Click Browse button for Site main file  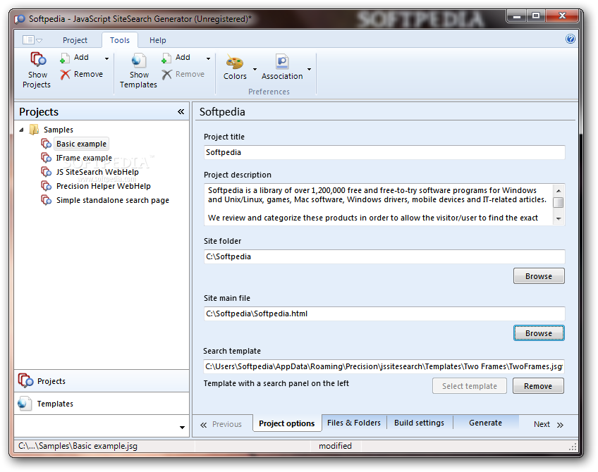pos(539,333)
